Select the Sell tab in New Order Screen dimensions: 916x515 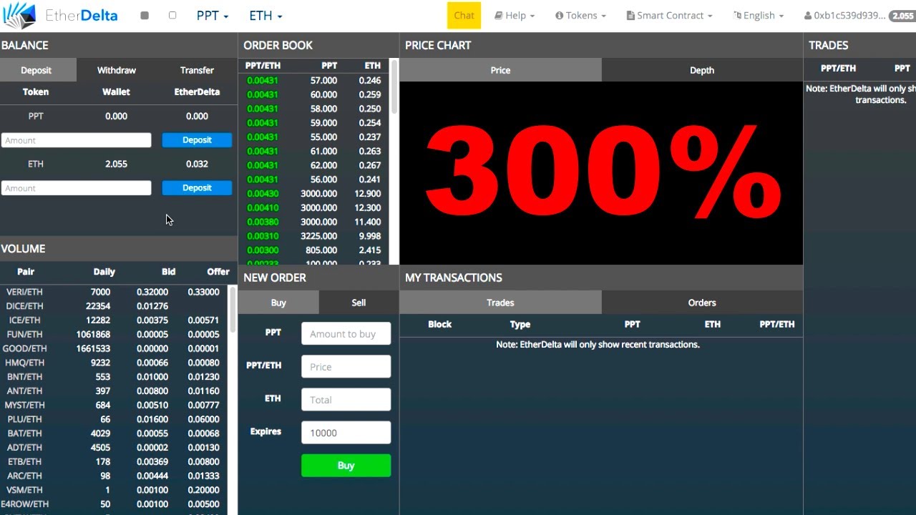tap(359, 303)
